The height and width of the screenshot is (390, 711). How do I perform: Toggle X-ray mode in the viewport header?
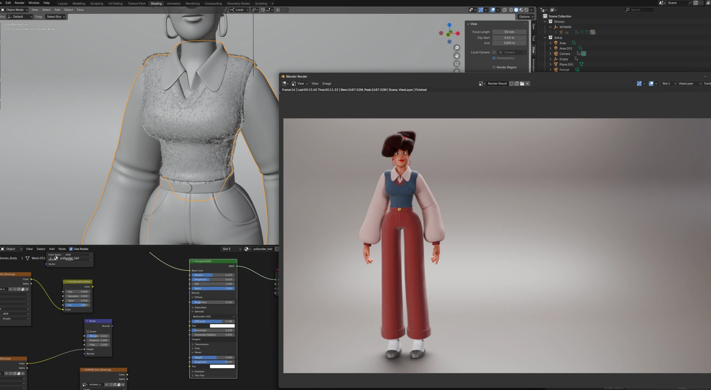(x=504, y=10)
